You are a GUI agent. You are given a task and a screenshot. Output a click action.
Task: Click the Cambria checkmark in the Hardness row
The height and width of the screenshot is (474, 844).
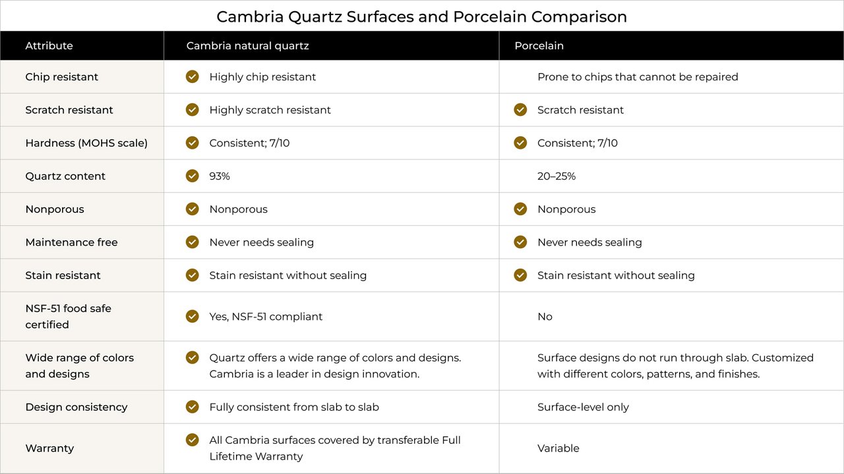coord(192,142)
